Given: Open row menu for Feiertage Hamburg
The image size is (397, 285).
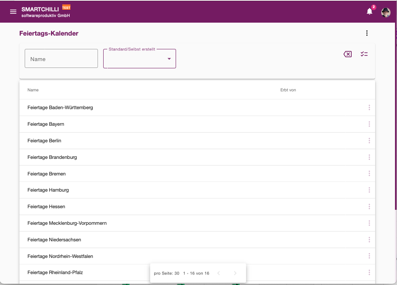Looking at the screenshot, I should pos(369,190).
